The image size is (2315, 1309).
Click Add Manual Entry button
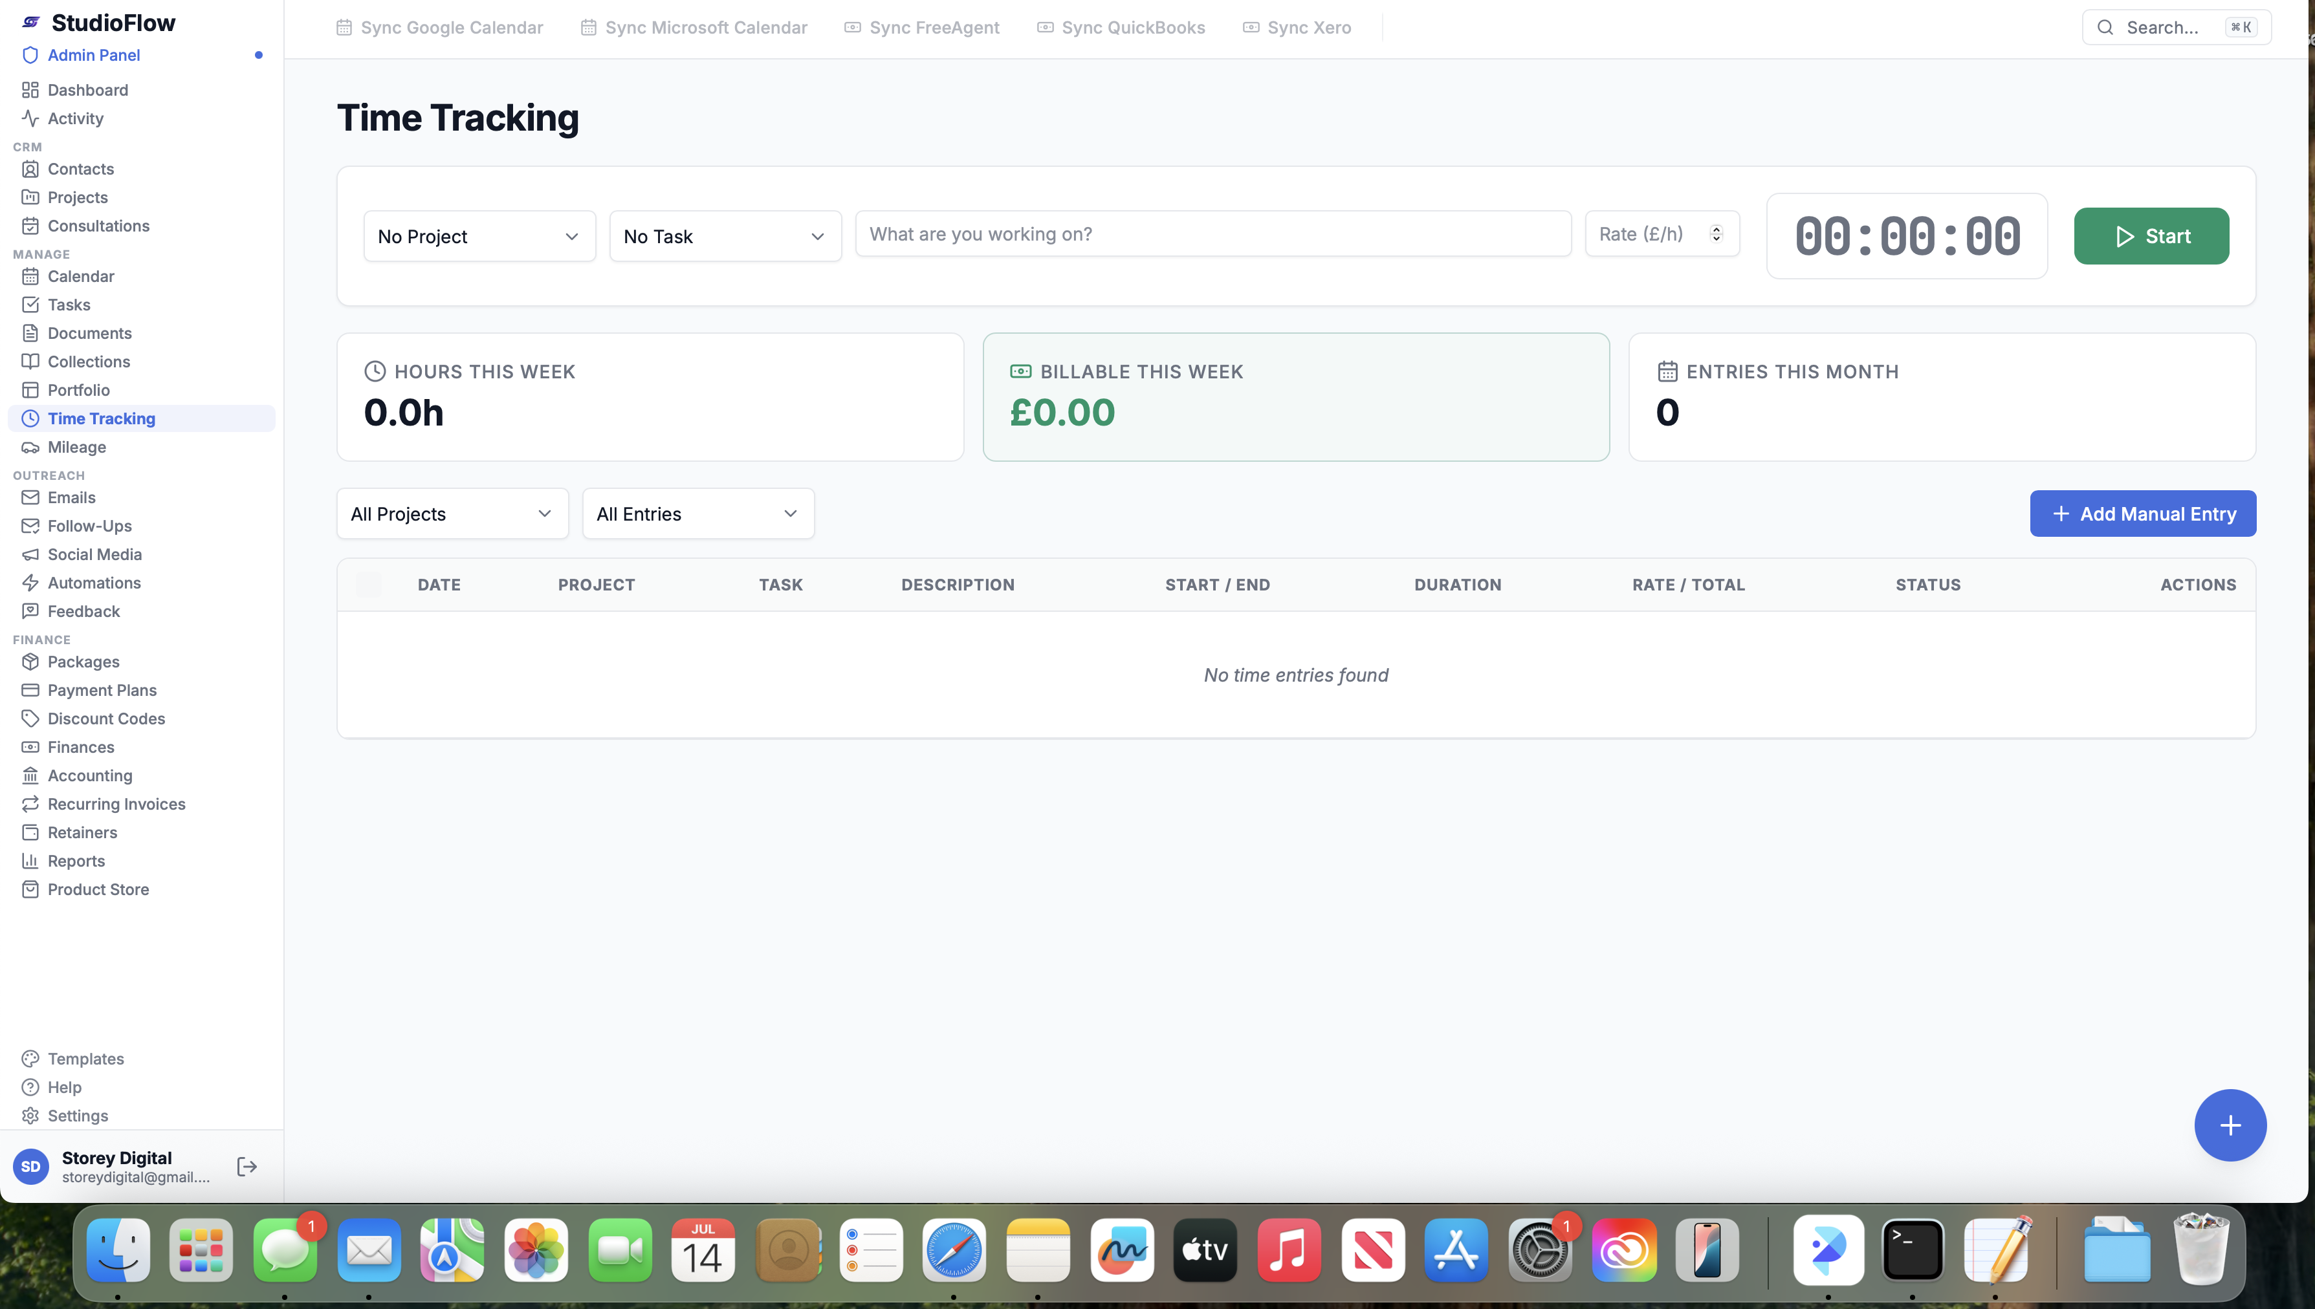pyautogui.click(x=2142, y=514)
